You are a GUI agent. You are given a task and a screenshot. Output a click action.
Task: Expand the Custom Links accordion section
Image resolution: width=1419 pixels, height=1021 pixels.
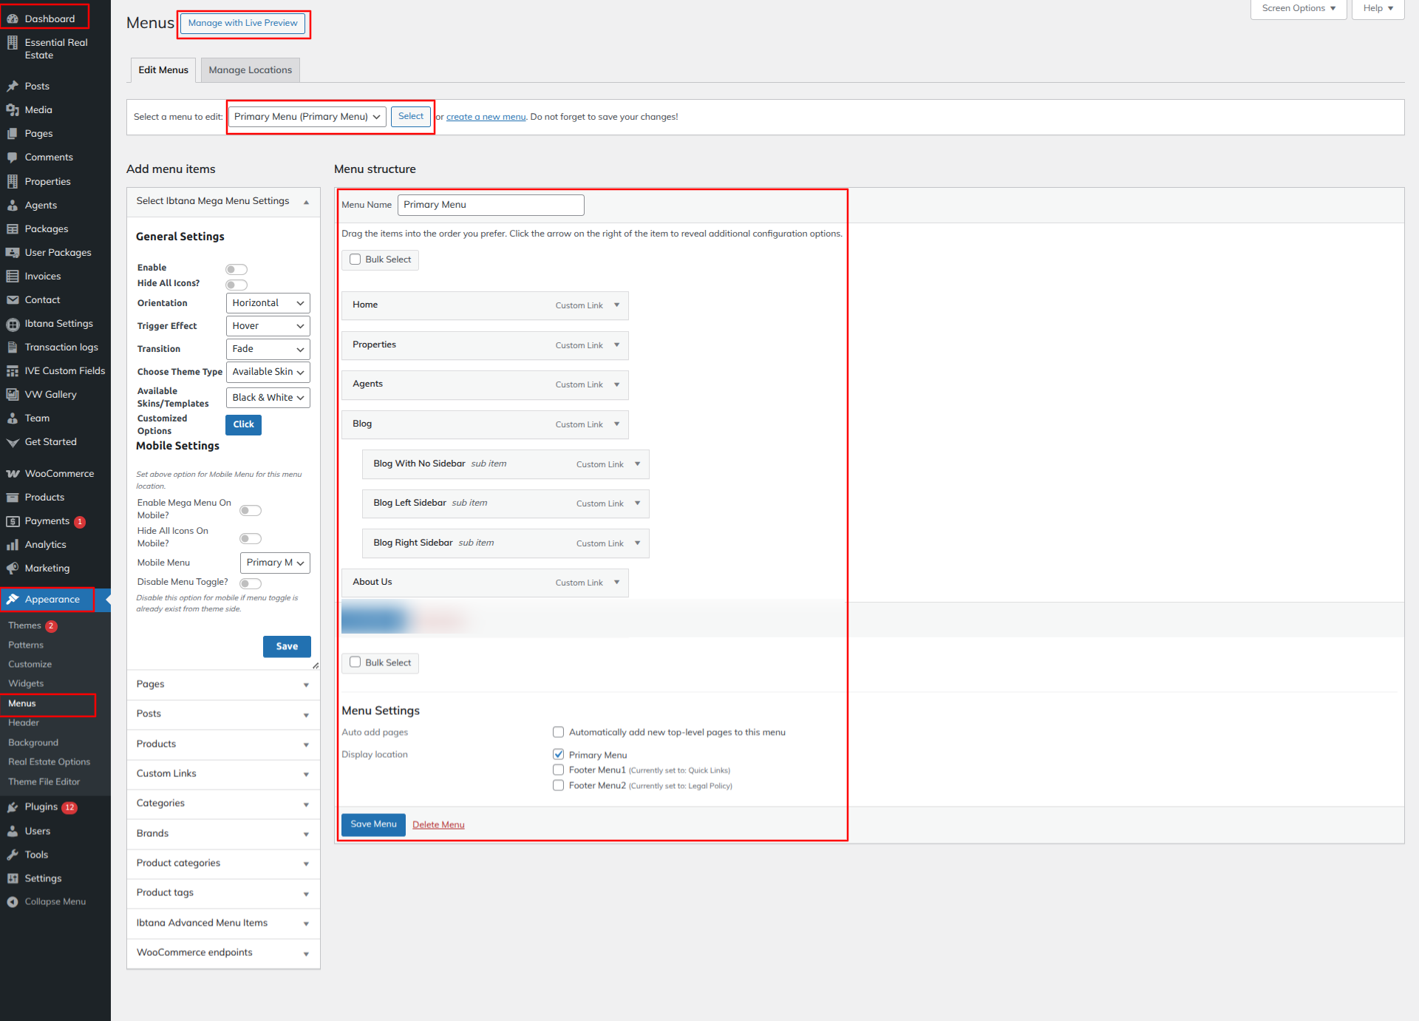[x=223, y=774]
